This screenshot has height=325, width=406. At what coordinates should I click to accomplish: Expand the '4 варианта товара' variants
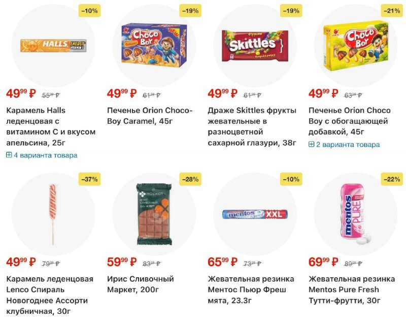[x=45, y=155]
